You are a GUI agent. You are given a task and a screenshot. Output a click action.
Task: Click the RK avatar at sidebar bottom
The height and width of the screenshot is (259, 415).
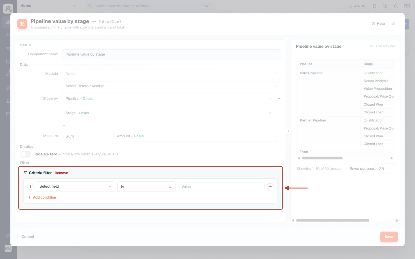[x=8, y=248]
